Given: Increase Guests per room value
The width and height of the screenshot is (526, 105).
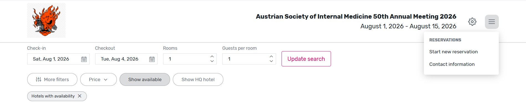Looking at the screenshot, I should point(271,56).
